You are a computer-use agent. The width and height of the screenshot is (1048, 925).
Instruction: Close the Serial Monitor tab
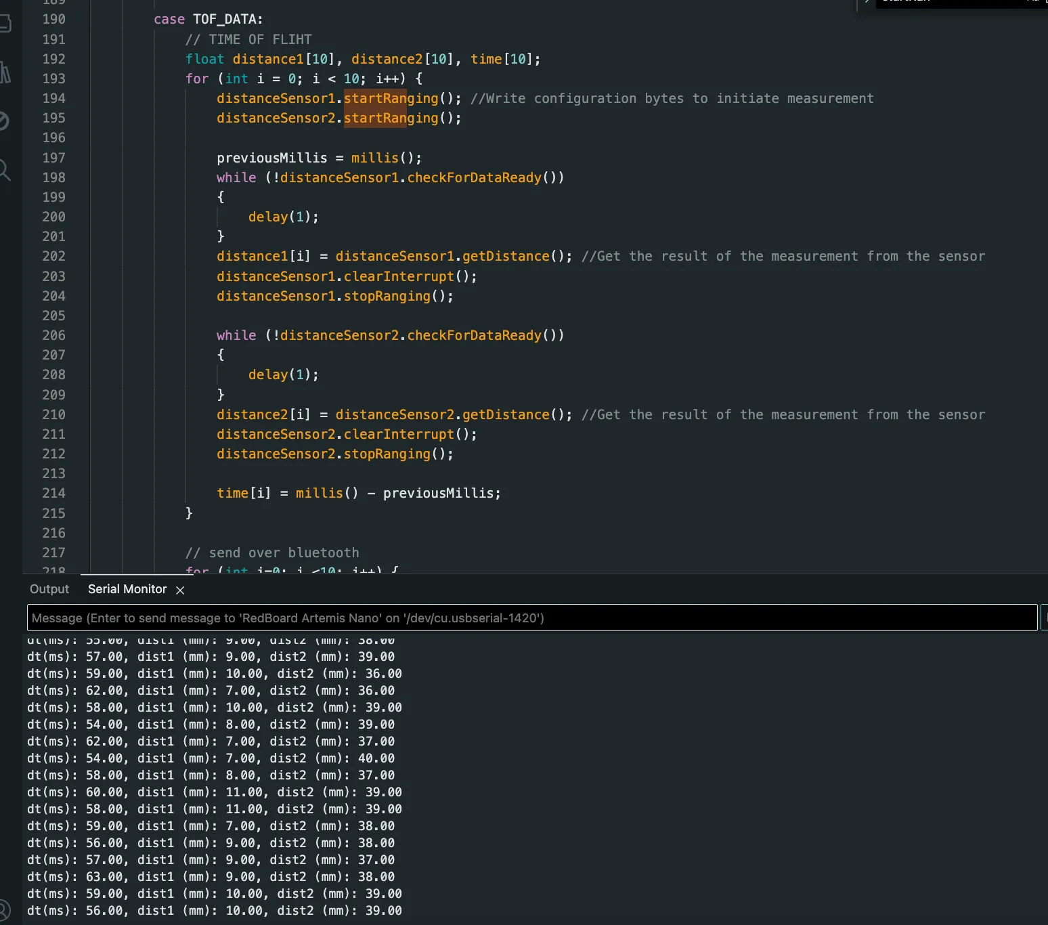pos(180,590)
